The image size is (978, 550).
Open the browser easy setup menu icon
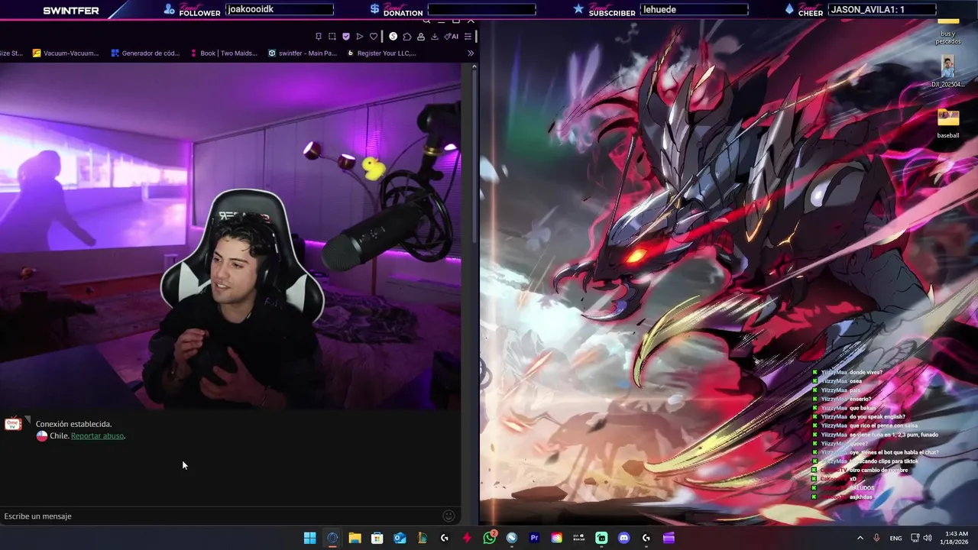click(x=468, y=36)
